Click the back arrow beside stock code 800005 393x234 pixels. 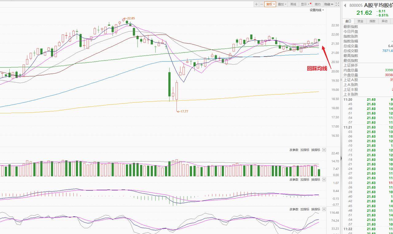coord(345,5)
